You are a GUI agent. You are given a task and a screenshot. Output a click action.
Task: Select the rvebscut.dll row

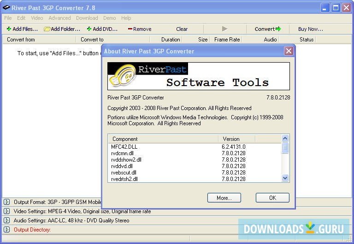(195, 173)
